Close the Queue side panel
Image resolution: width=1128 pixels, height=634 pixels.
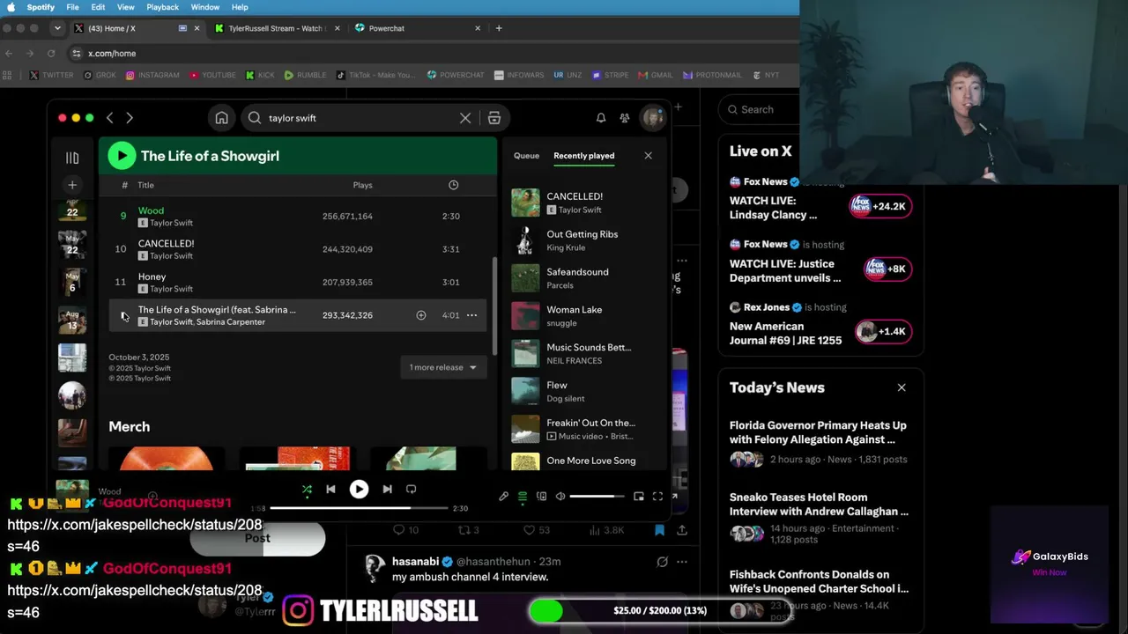click(648, 156)
